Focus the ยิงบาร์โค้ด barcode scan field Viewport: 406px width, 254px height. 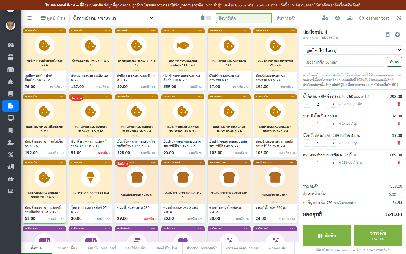click(244, 18)
